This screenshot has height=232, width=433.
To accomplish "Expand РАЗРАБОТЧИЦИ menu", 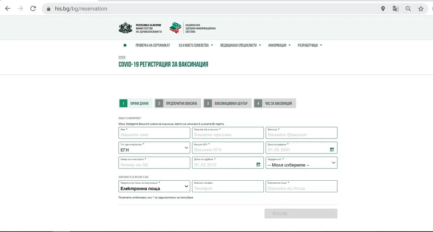I will pos(310,45).
